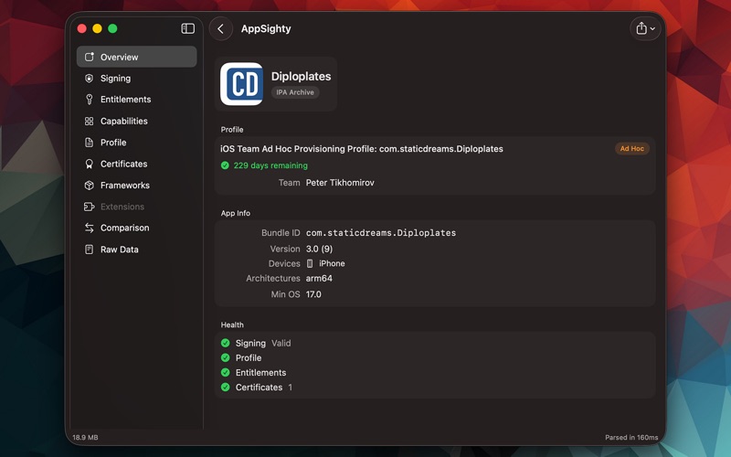Click the Certificates health checkmark icon
The height and width of the screenshot is (457, 731).
[x=225, y=387]
